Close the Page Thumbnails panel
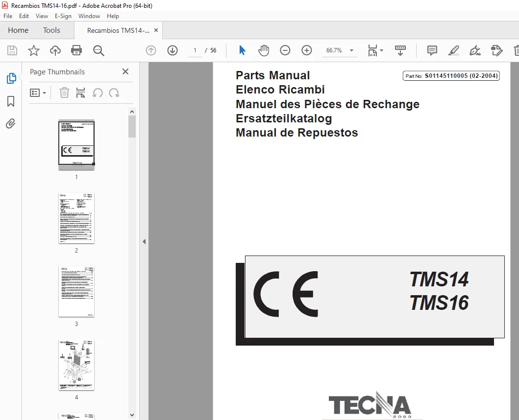The width and height of the screenshot is (519, 420). [125, 71]
